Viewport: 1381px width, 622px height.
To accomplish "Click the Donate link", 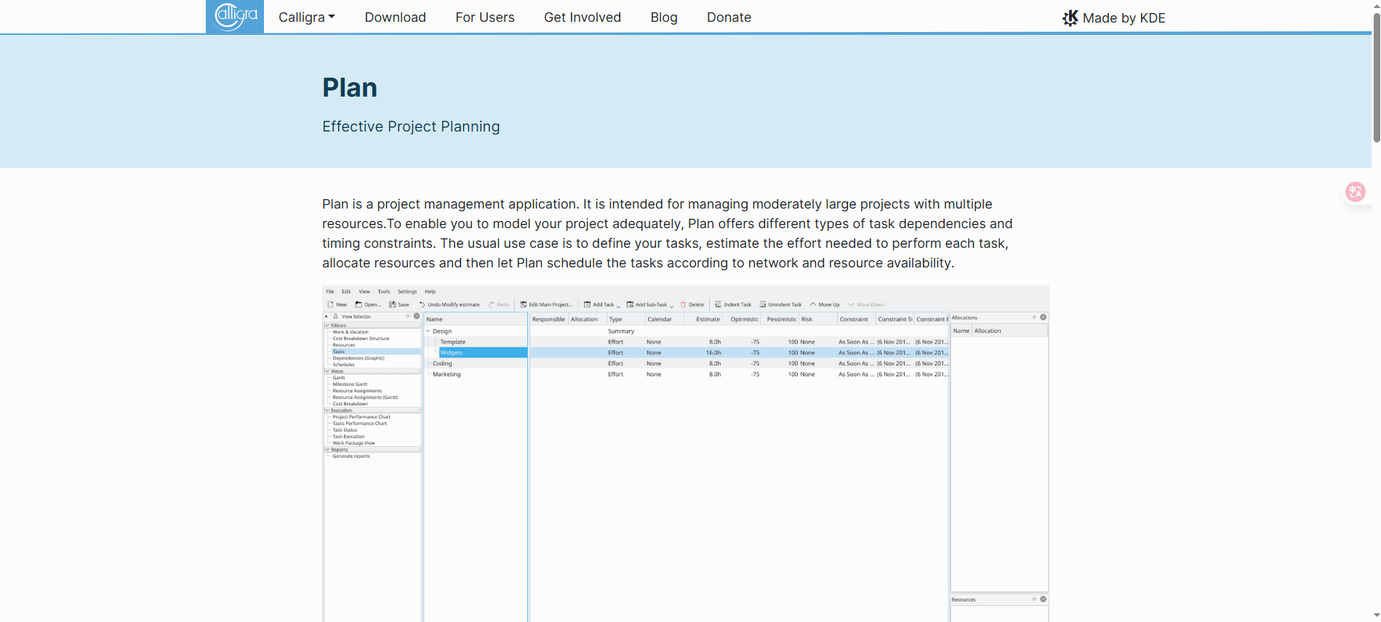I will 729,17.
